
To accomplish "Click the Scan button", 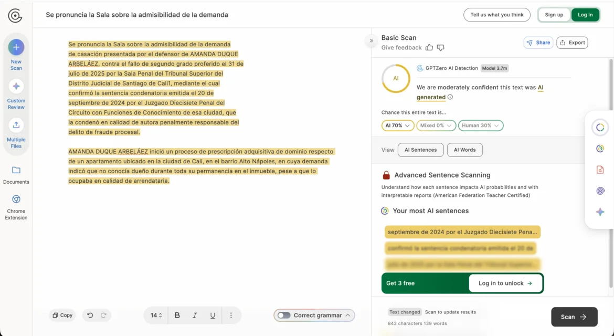I will [x=574, y=317].
